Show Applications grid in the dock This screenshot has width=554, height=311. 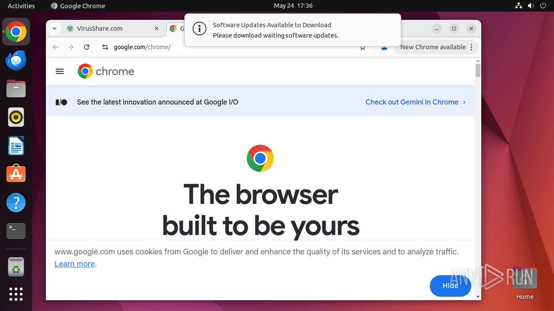pyautogui.click(x=16, y=294)
